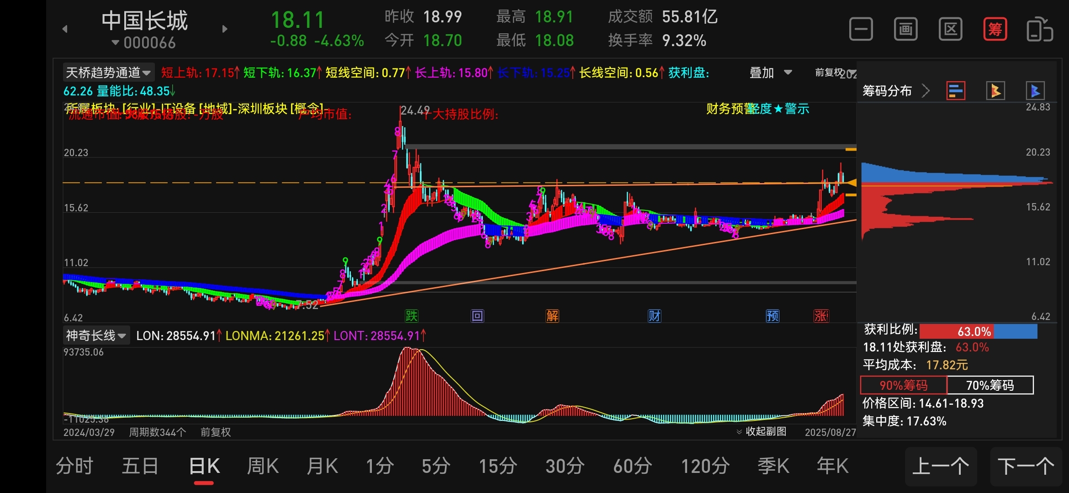Click the 前复权 adjustment label at top
This screenshot has height=493, width=1069.
tap(829, 72)
